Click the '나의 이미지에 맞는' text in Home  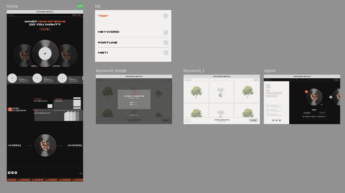click(75, 145)
